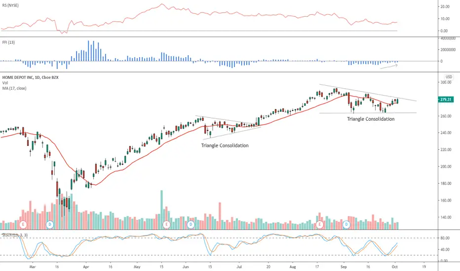Viewport: 460px width, 271px height.
Task: Click the 10.00 value on RS axis
Action: pos(445,19)
